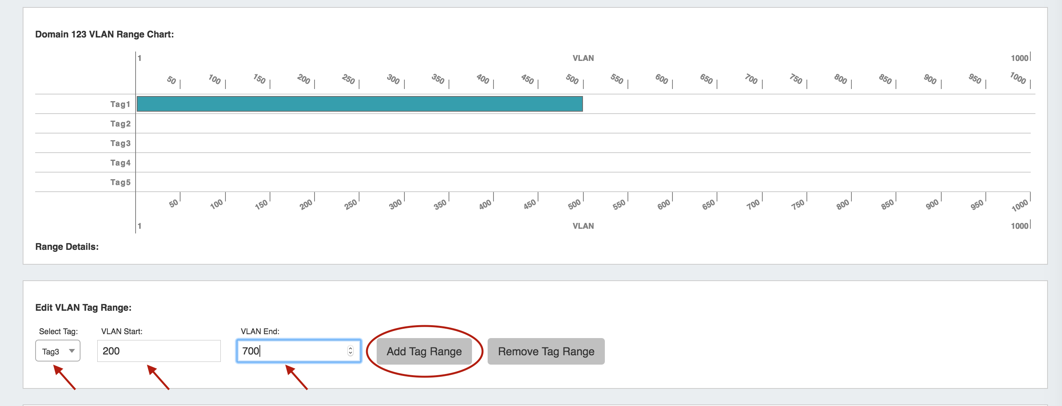Select the Tag5 row label

click(120, 182)
